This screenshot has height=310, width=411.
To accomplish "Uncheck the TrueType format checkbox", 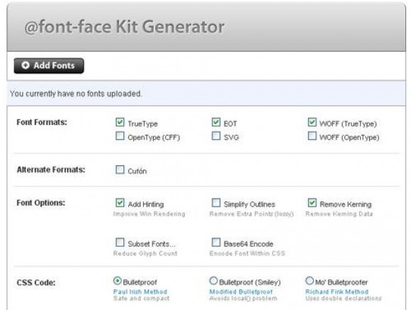I will coord(120,122).
